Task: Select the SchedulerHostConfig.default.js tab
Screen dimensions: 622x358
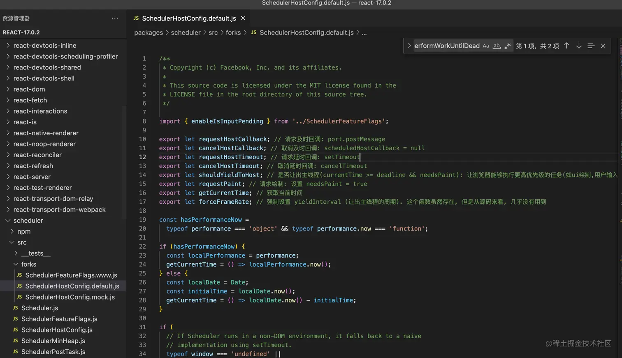Action: point(188,19)
